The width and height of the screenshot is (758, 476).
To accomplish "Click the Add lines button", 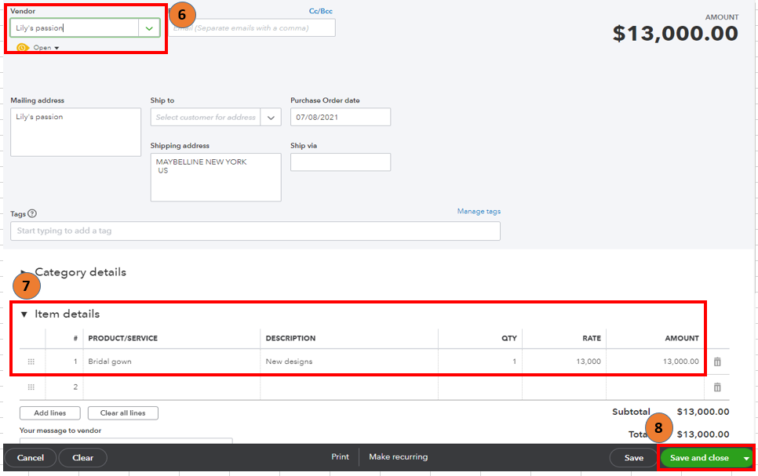I will coord(49,412).
